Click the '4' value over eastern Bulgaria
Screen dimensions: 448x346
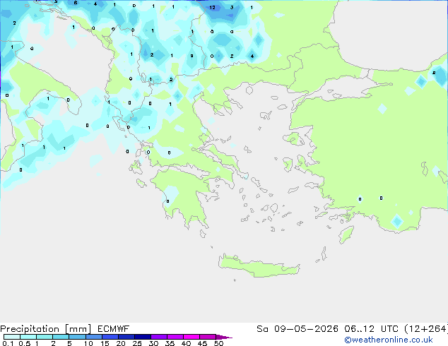[x=252, y=56]
